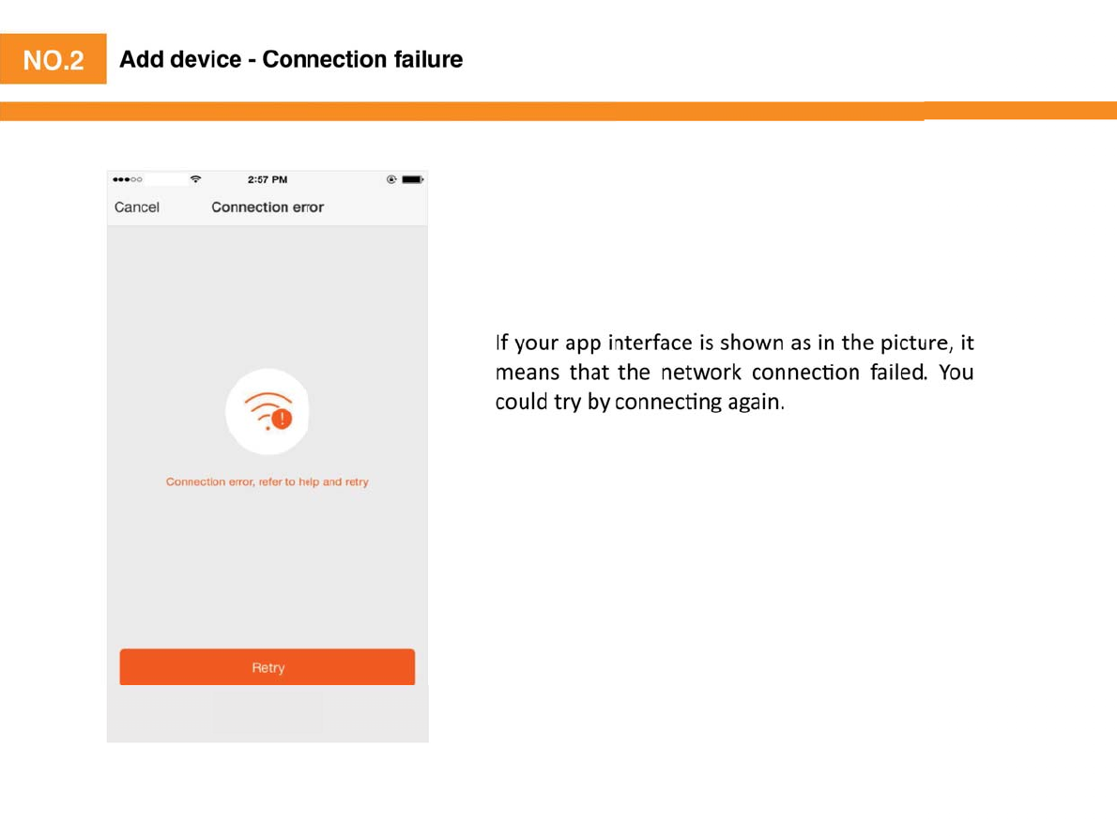Click the battery icon in status bar
Image resolution: width=1117 pixels, height=839 pixels.
coord(412,179)
